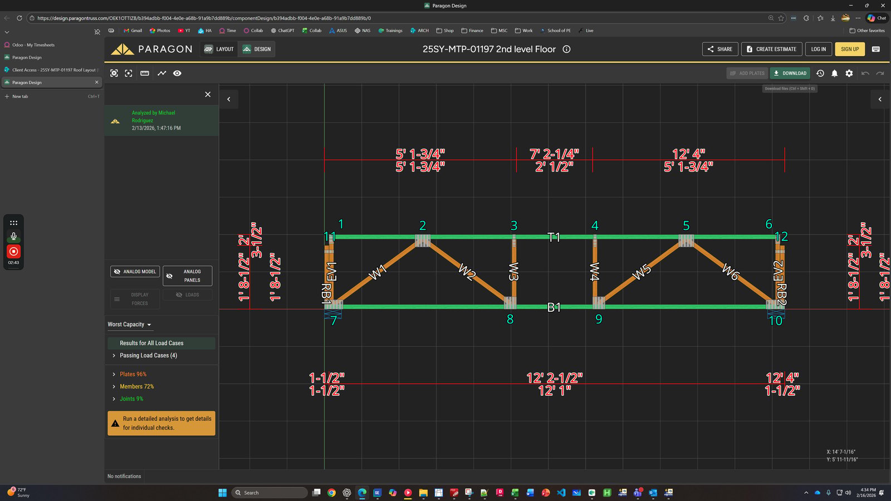
Task: Select the ruler measure tool
Action: tap(145, 73)
